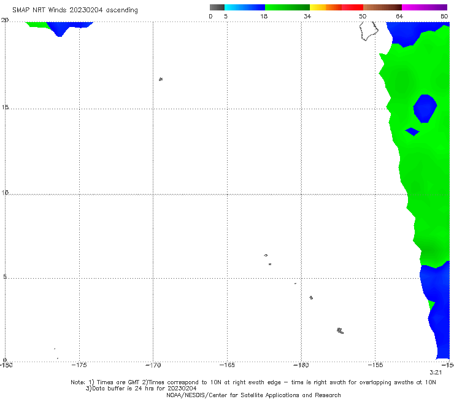Click the swath time stamp '3:21'
The image size is (454, 399).
click(436, 373)
